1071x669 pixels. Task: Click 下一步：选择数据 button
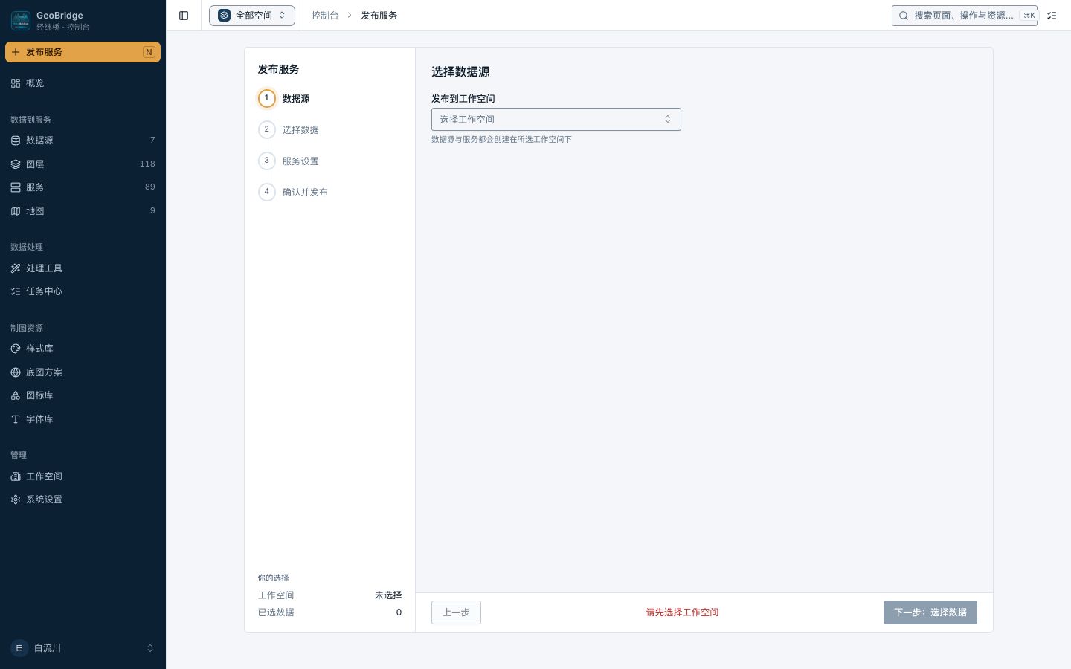click(x=930, y=613)
